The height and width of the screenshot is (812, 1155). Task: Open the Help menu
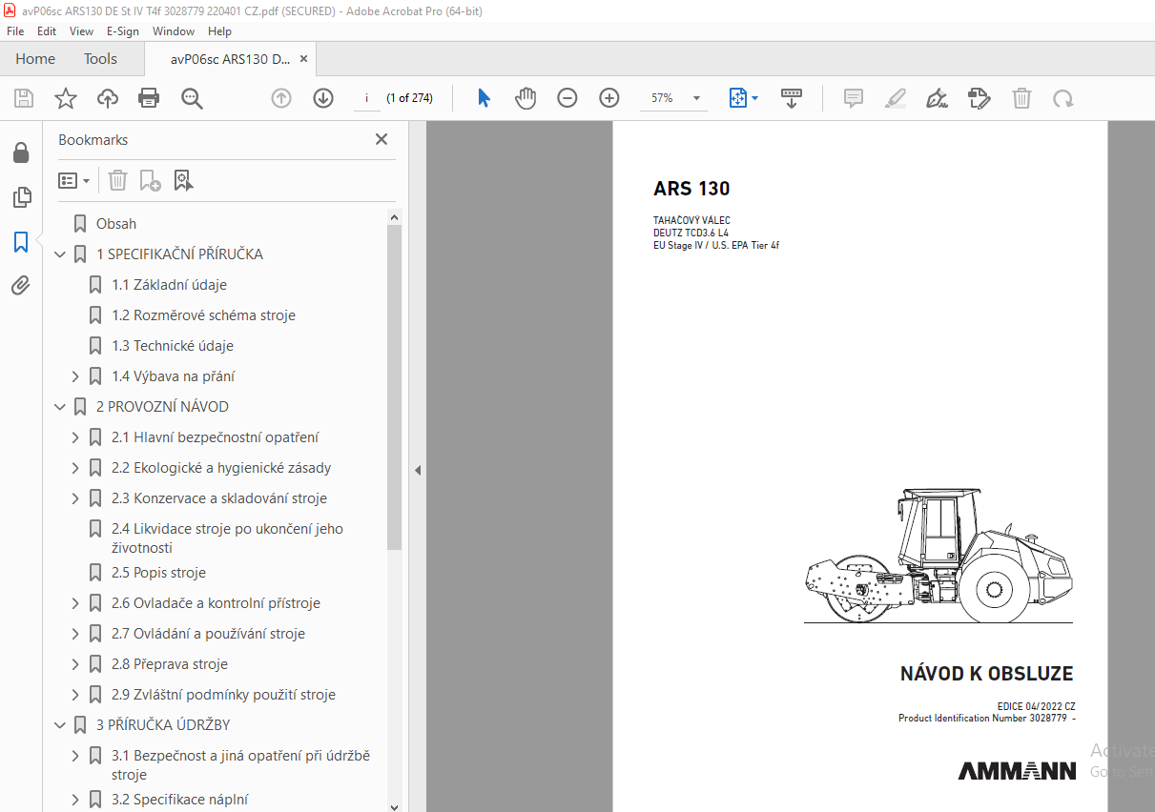click(x=220, y=31)
